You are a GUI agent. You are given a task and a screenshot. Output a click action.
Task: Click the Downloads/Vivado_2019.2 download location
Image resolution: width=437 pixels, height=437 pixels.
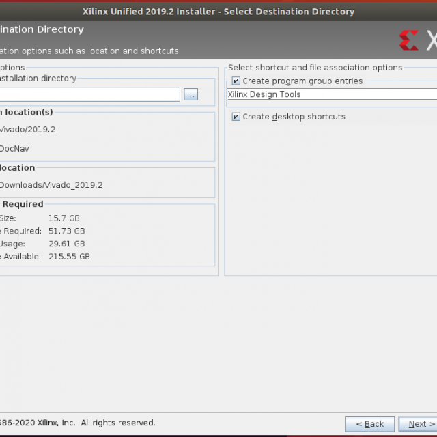coord(51,185)
